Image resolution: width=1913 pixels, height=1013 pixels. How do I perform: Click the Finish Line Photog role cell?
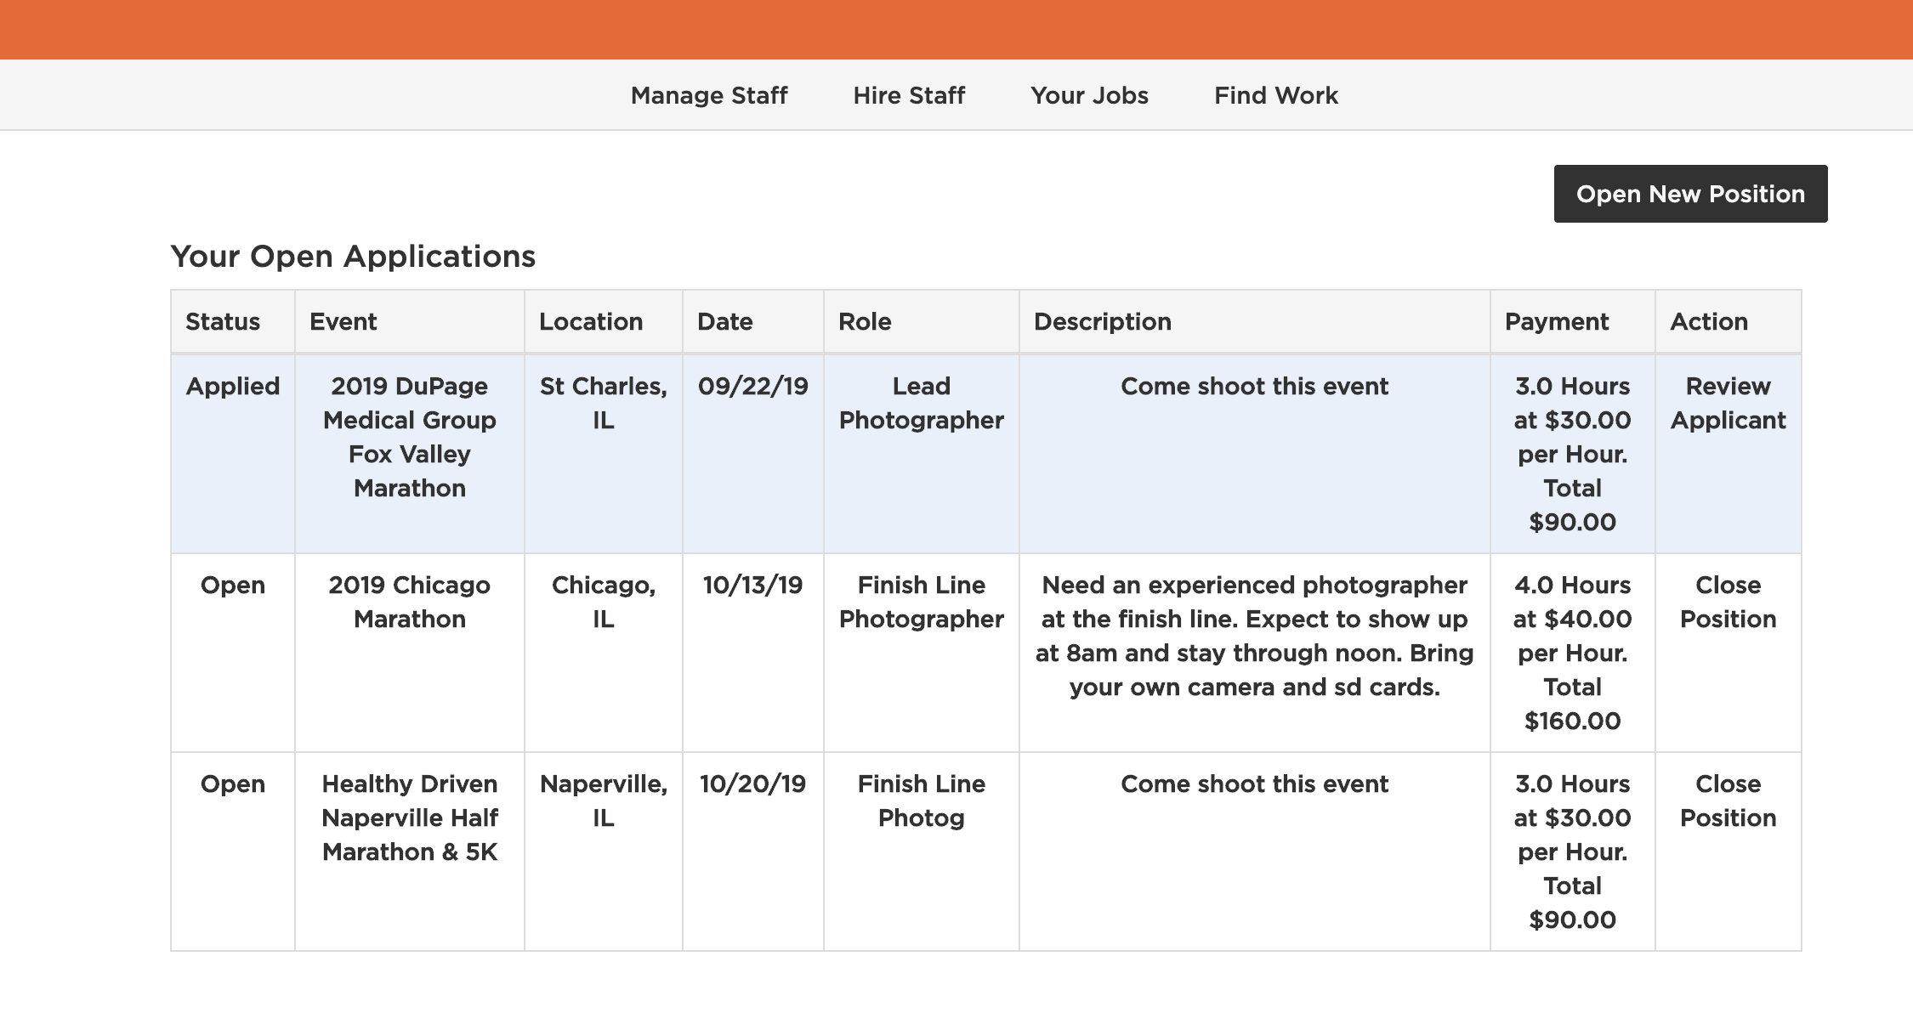(921, 801)
